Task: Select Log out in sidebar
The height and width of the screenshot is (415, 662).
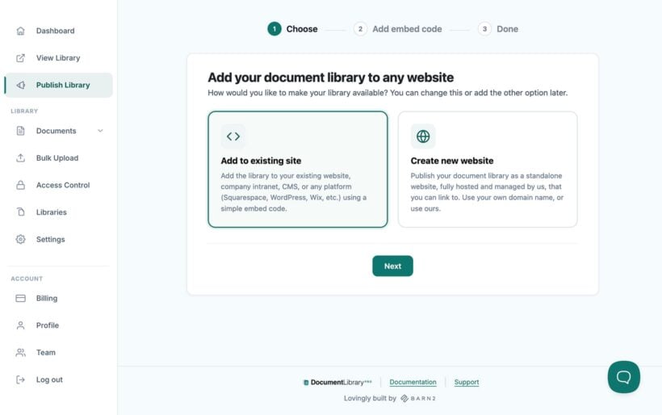Action: tap(58, 379)
